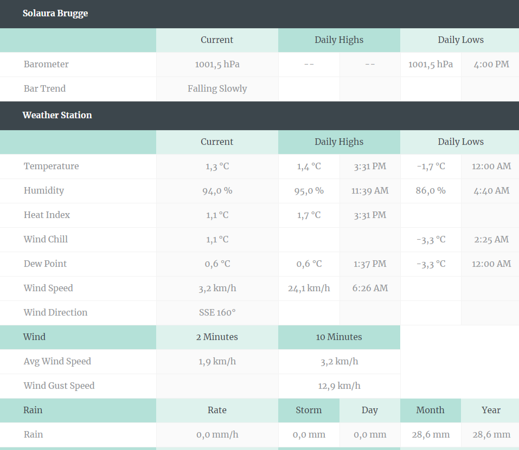Select the Wind Gust Speed row label
Screen dimensions: 519x450
pos(59,386)
